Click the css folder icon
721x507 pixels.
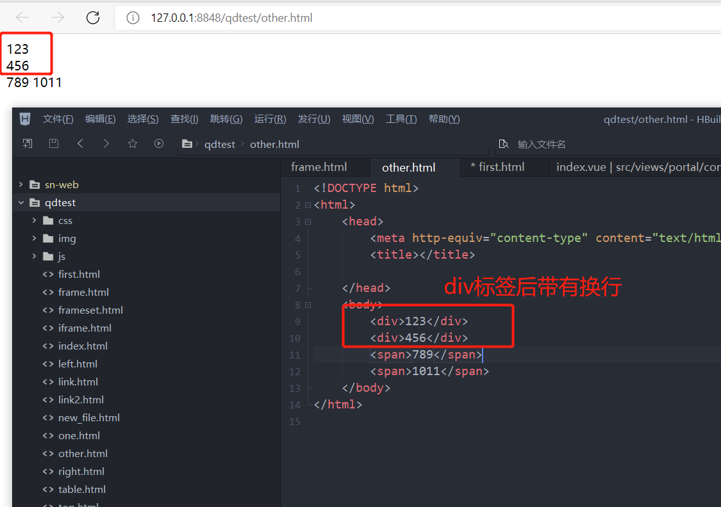(x=48, y=220)
